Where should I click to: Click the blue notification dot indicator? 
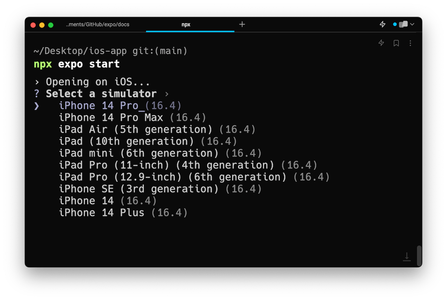(x=395, y=24)
